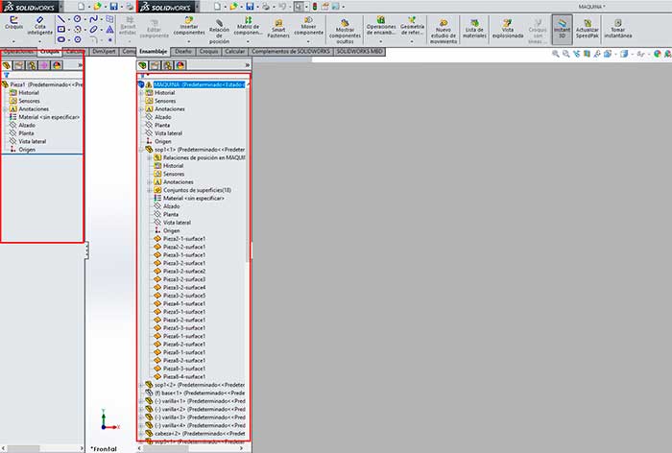The height and width of the screenshot is (453, 672).
Task: Toggle Instant 3D off
Action: 562,29
